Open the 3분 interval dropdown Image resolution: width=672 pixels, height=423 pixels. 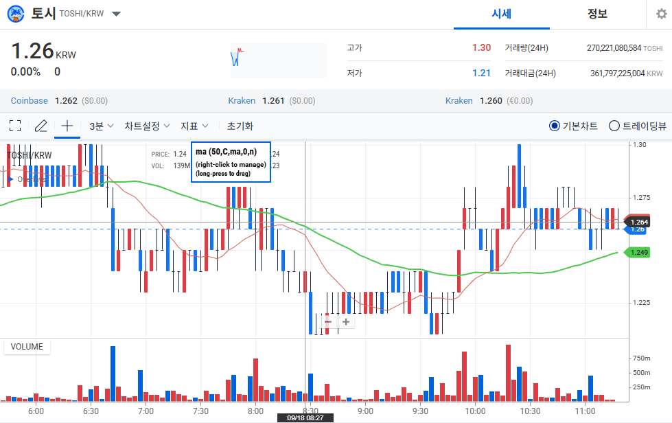(x=101, y=126)
